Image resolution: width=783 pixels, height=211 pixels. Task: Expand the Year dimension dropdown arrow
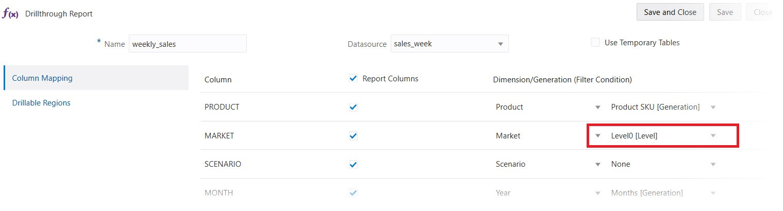[x=598, y=193]
